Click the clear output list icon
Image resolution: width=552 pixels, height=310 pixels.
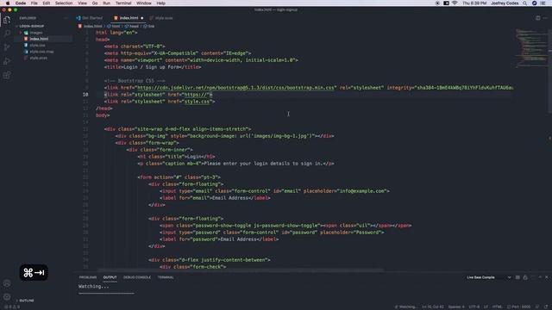point(517,277)
